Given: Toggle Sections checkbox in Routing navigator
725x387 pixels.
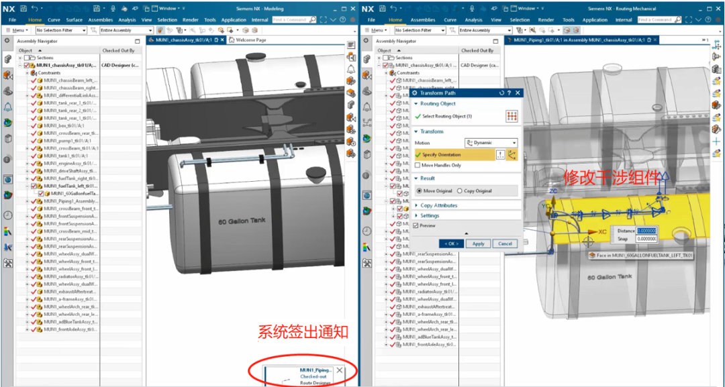Looking at the screenshot, I should (x=385, y=58).
